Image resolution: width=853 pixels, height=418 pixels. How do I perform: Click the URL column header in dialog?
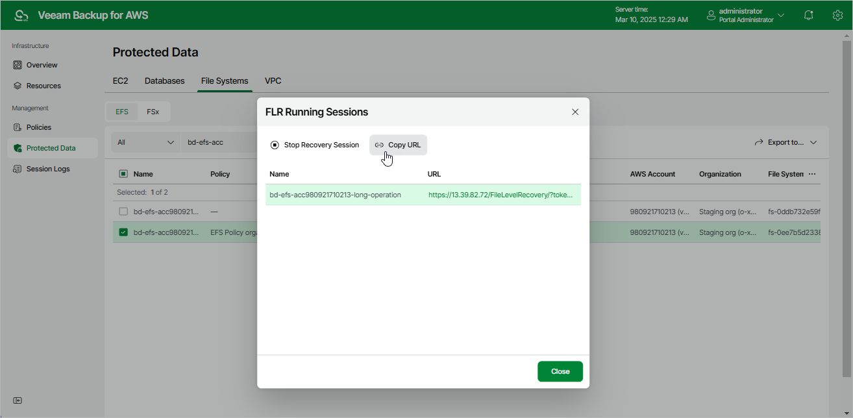point(434,174)
